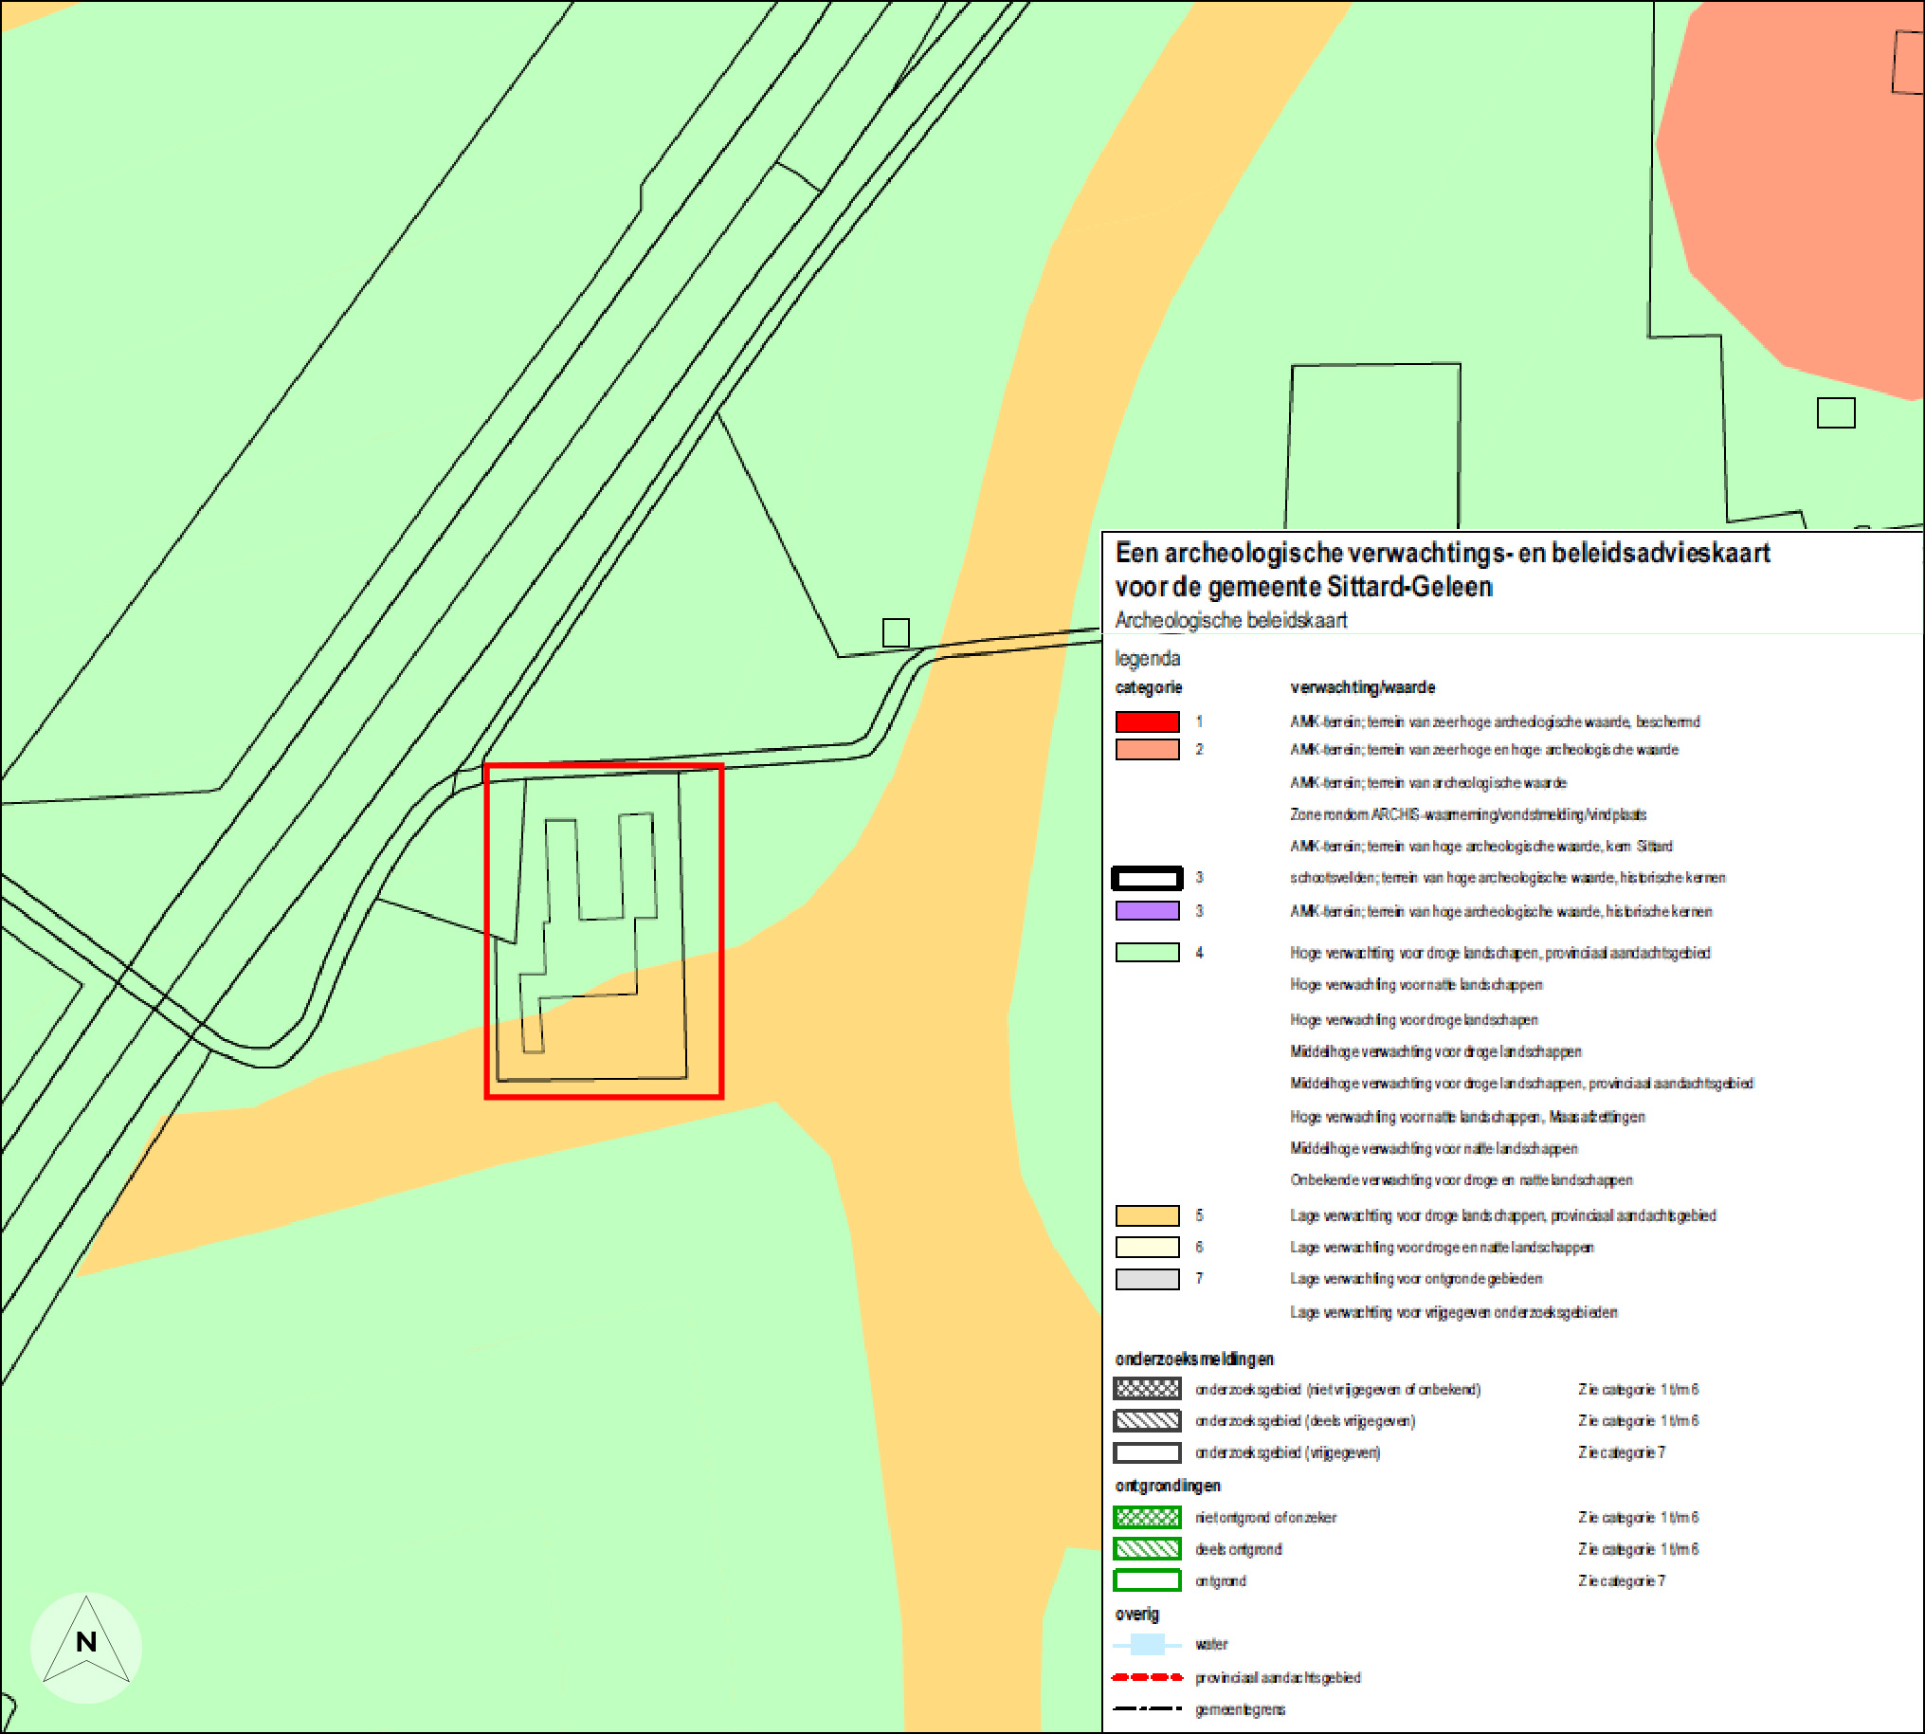Image resolution: width=1925 pixels, height=1734 pixels.
Task: Click the pale yellow category 6 swatch
Action: coord(1147,1246)
